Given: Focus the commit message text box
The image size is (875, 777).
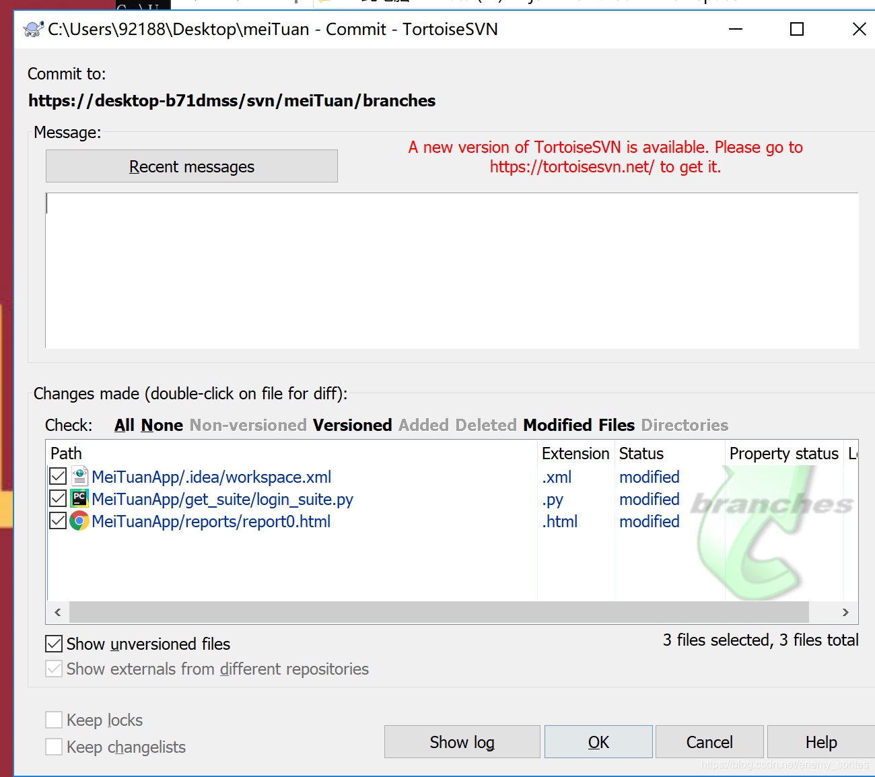Looking at the screenshot, I should click(452, 271).
